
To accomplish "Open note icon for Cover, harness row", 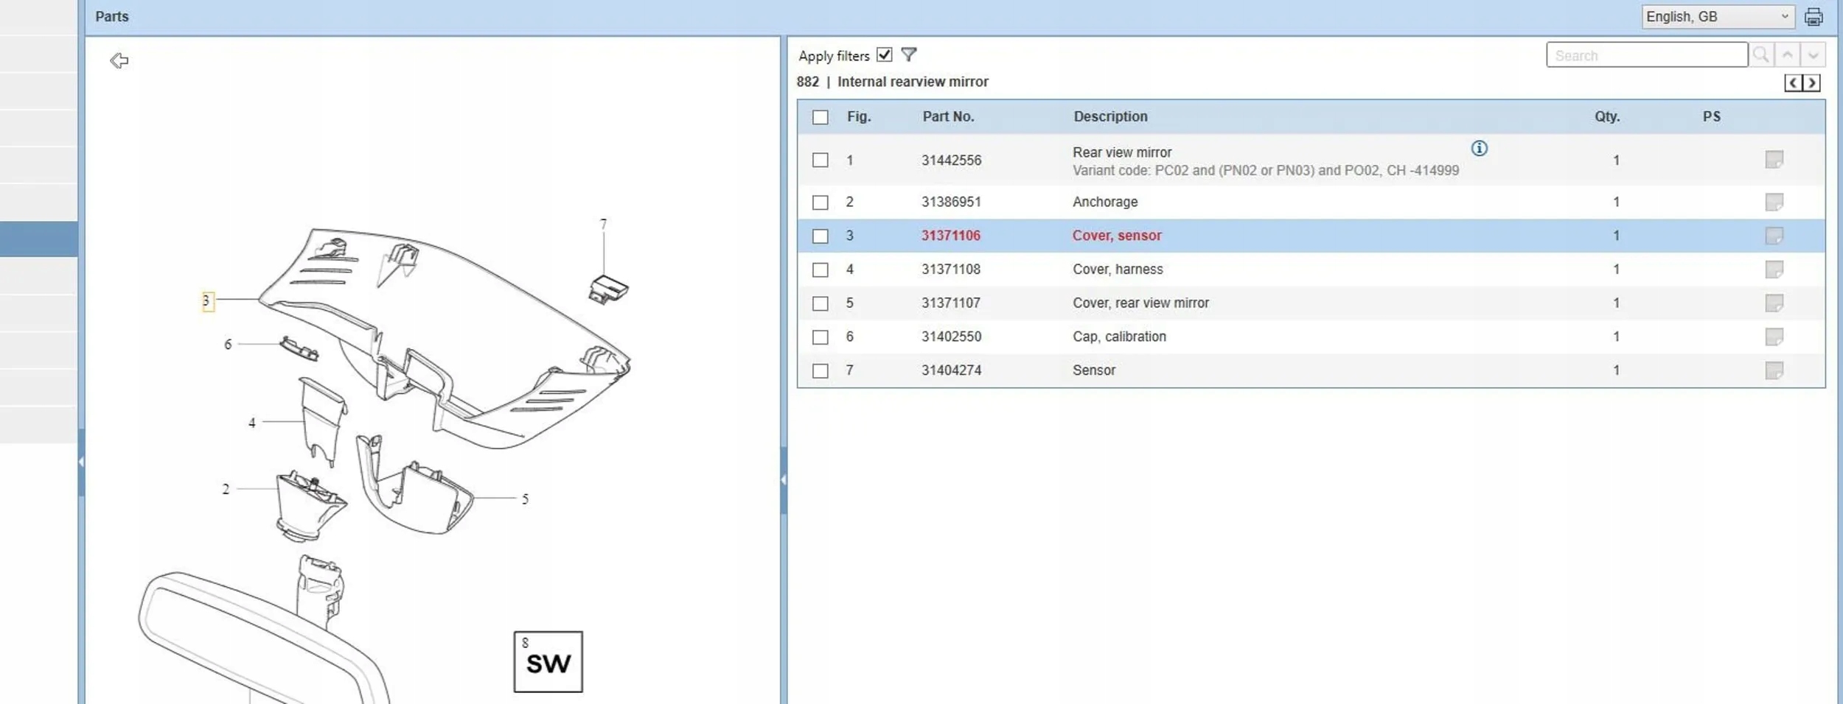I will click(1774, 270).
